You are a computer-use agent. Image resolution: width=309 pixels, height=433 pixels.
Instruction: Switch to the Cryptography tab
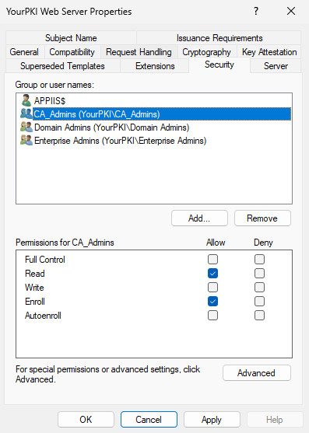tap(206, 52)
